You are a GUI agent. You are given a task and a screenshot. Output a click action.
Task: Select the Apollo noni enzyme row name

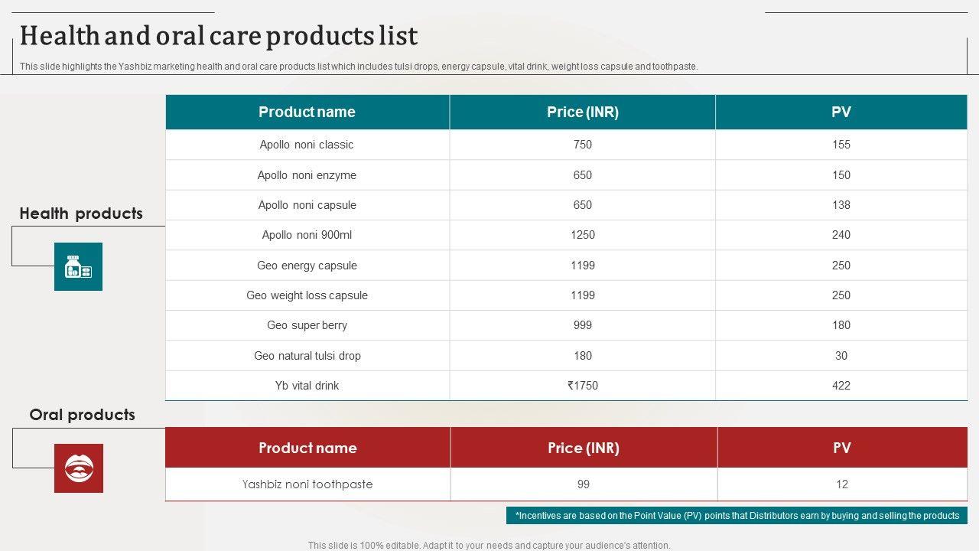pyautogui.click(x=307, y=175)
